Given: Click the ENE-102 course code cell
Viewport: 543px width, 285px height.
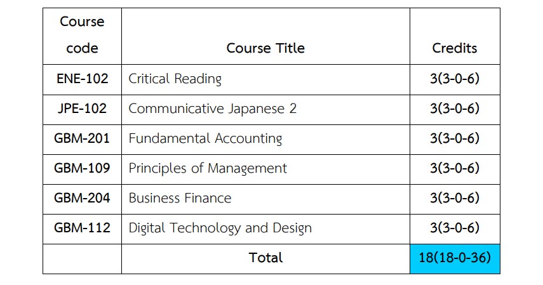Looking at the screenshot, I should (82, 79).
